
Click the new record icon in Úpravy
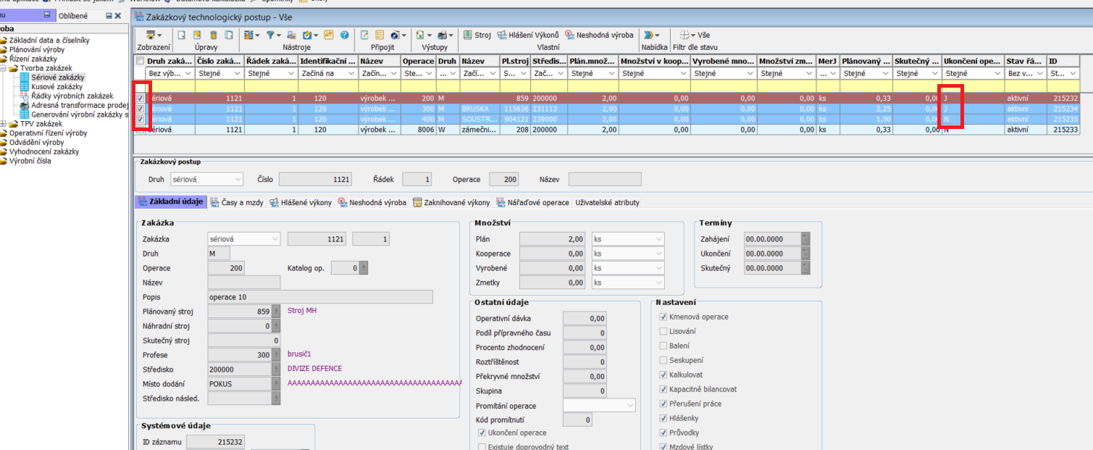181,35
